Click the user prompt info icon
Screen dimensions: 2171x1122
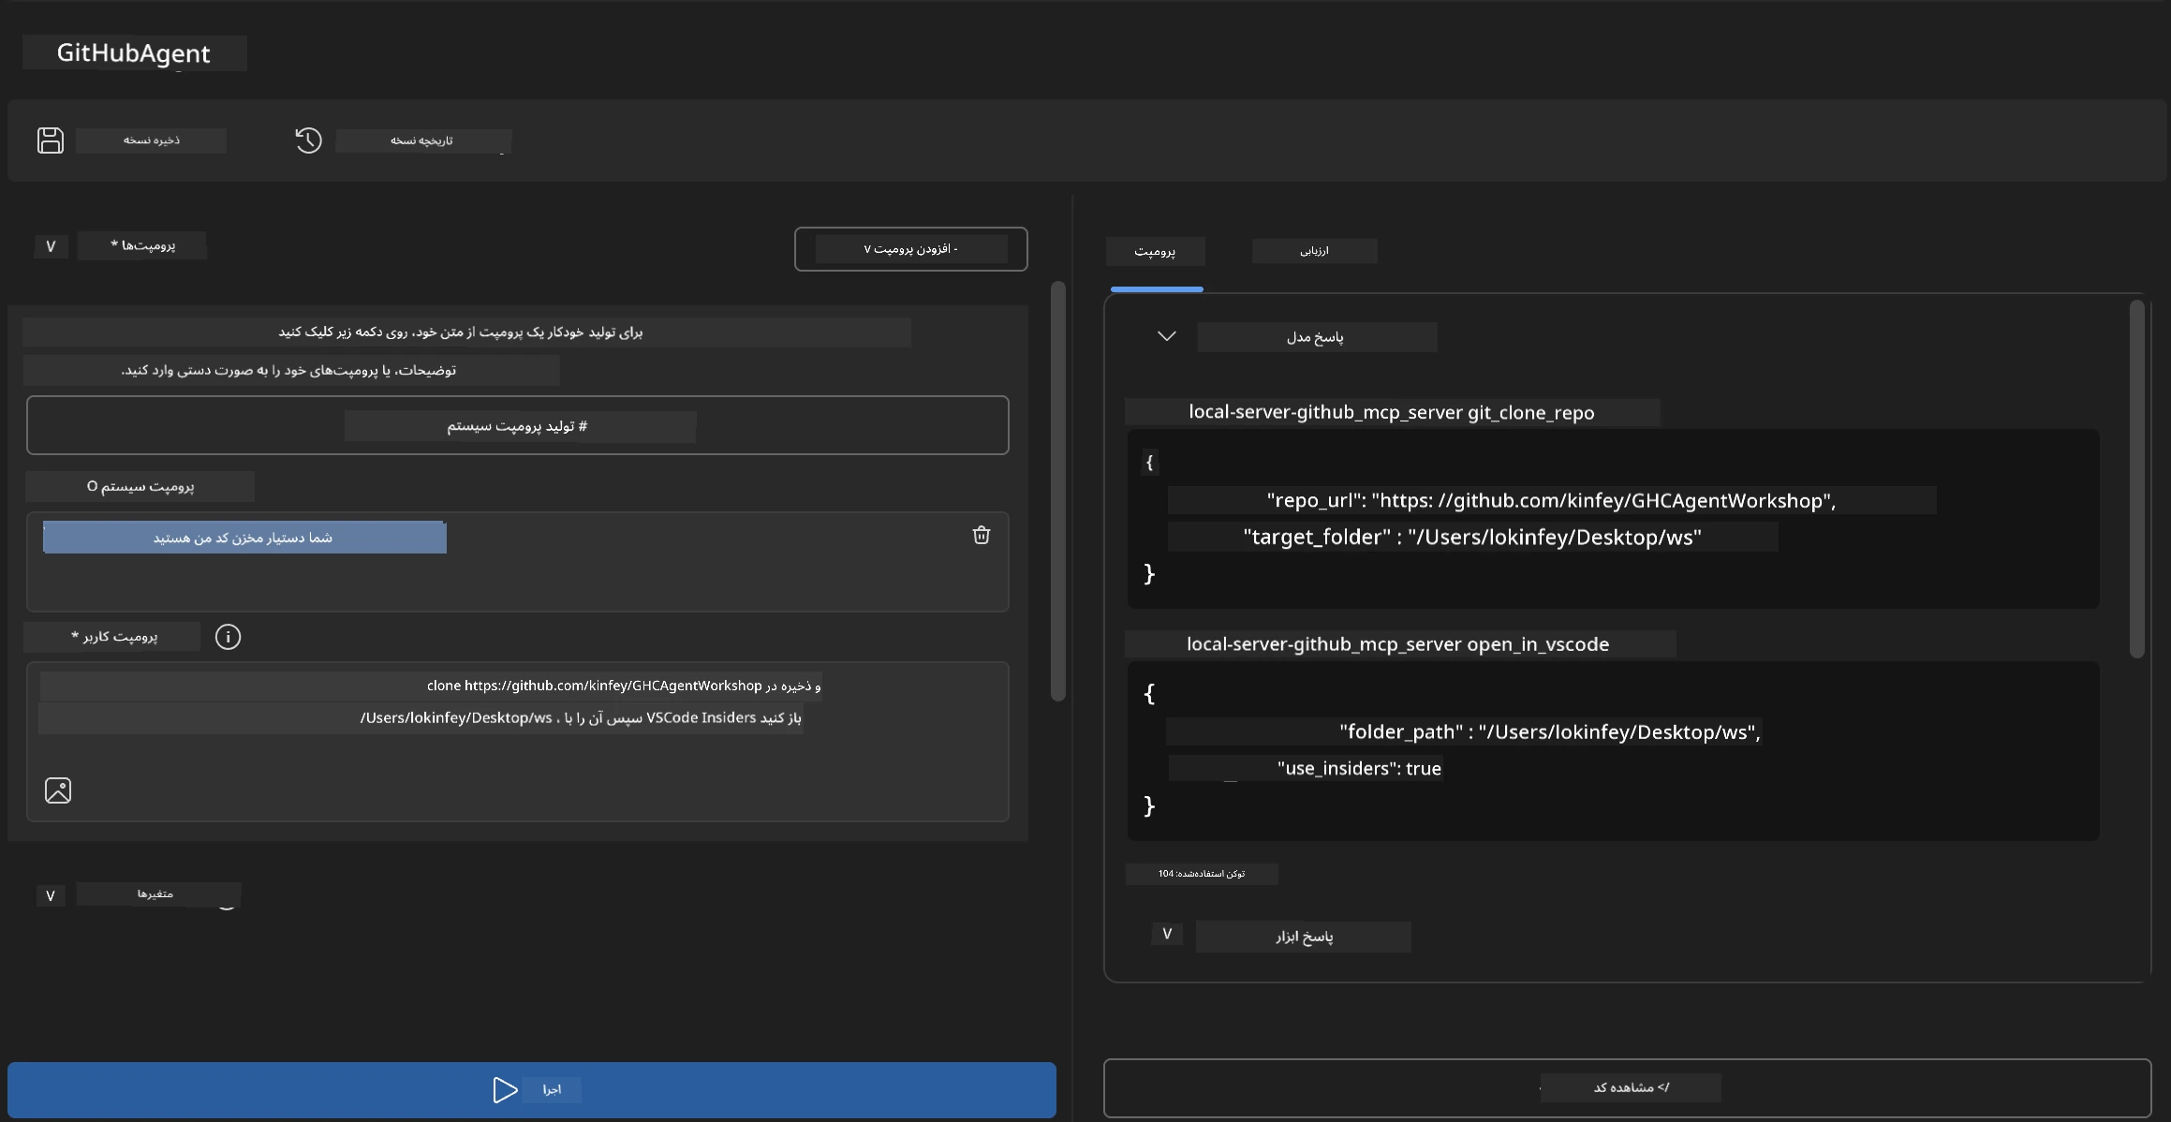coord(228,637)
